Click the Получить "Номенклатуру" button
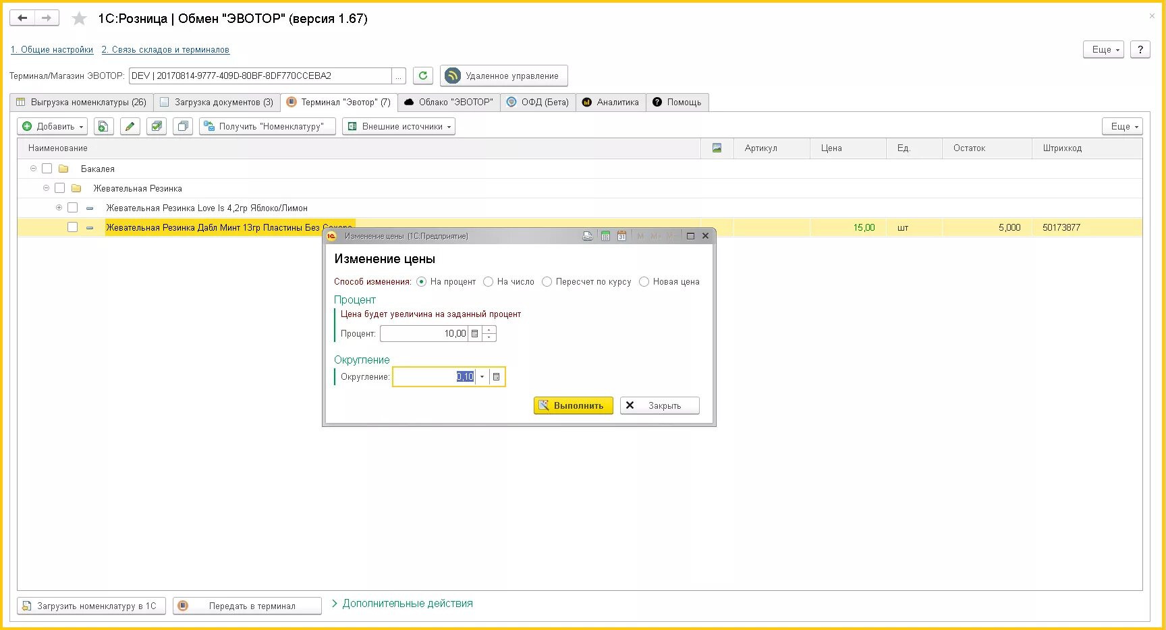Viewport: 1166px width, 630px height. click(267, 126)
